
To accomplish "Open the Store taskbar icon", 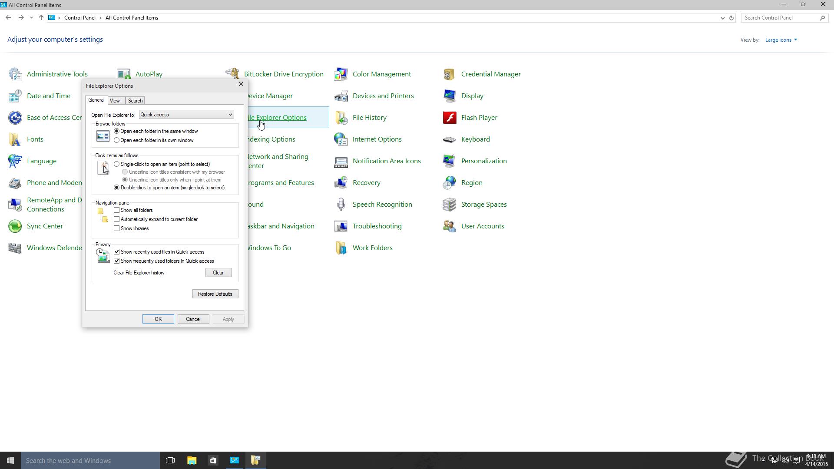I will [213, 460].
